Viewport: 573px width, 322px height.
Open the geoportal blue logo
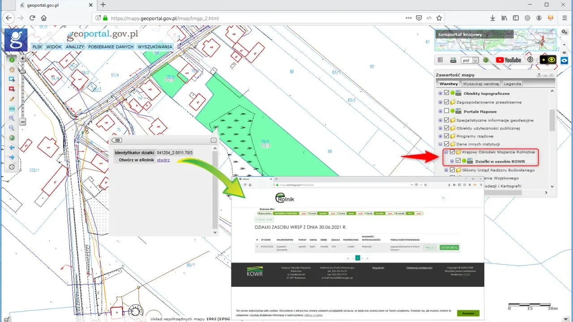pyautogui.click(x=16, y=40)
